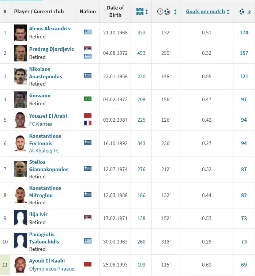The image size is (255, 276).
Task: Open Al-Khaleej FC club page
Action: tap(44, 151)
